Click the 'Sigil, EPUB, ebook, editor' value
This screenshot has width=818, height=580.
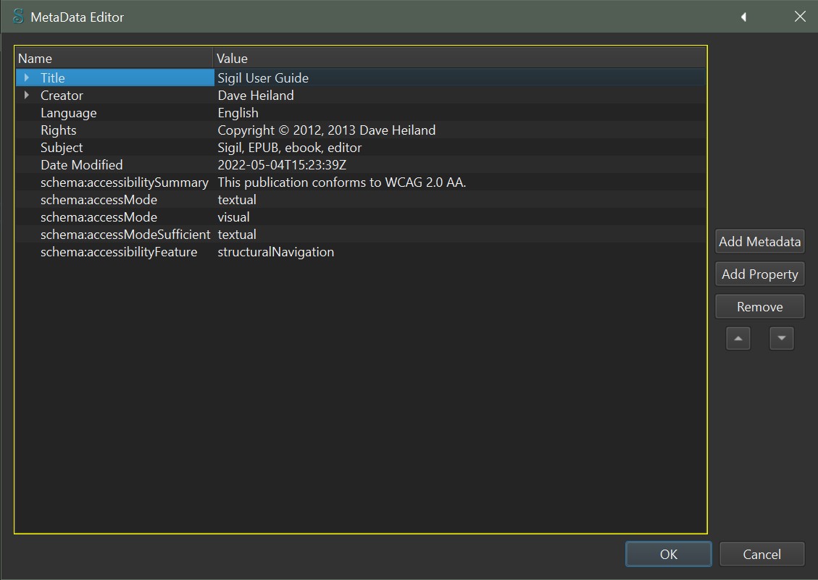pyautogui.click(x=290, y=148)
